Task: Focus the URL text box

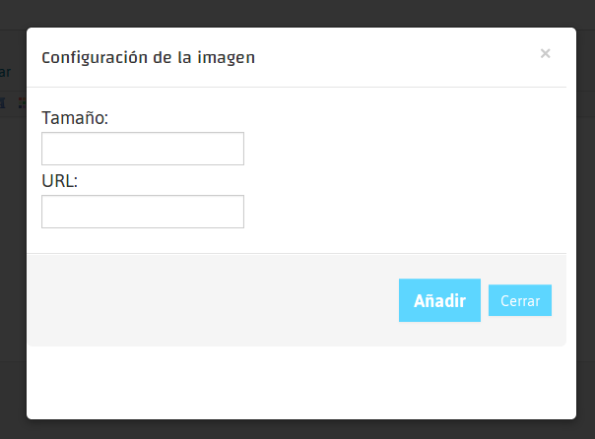Action: tap(143, 212)
